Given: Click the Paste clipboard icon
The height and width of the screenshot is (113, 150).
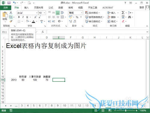Looking at the screenshot, I should pyautogui.click(x=5, y=14).
